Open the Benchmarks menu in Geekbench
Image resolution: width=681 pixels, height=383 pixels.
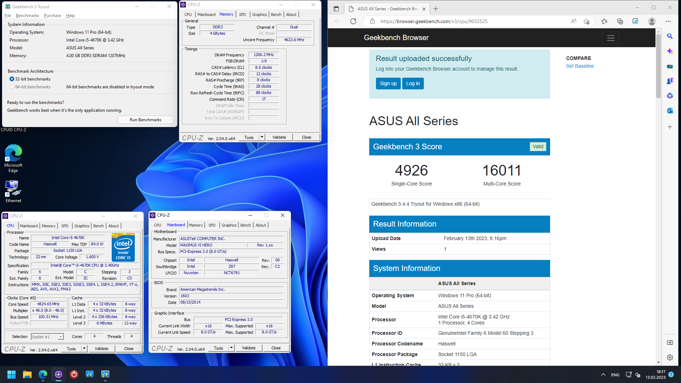tap(27, 16)
